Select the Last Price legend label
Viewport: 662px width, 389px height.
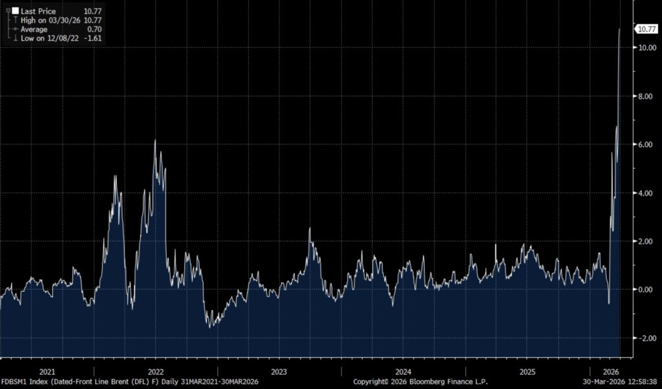37,11
